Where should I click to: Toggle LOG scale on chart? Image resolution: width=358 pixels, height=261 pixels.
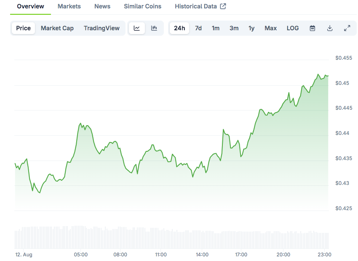pos(293,28)
